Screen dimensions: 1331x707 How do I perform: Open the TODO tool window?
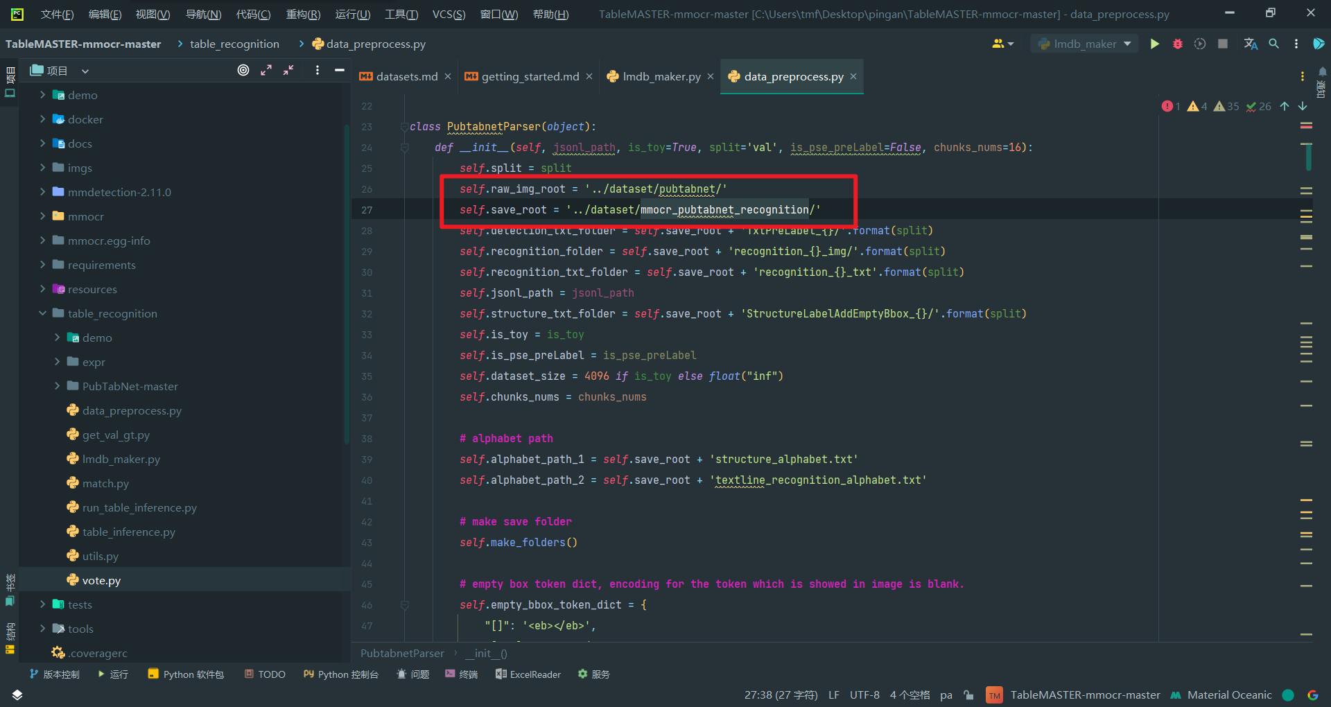(x=264, y=674)
